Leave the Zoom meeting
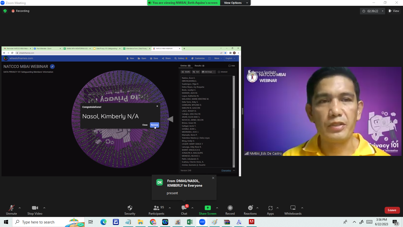 click(392, 210)
